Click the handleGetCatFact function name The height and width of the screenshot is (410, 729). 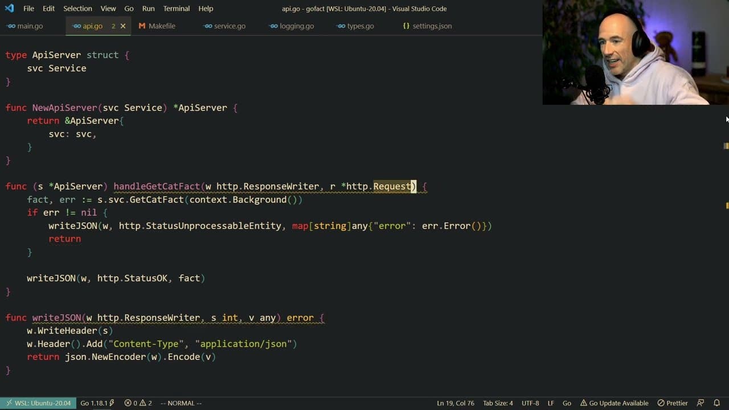coord(157,186)
